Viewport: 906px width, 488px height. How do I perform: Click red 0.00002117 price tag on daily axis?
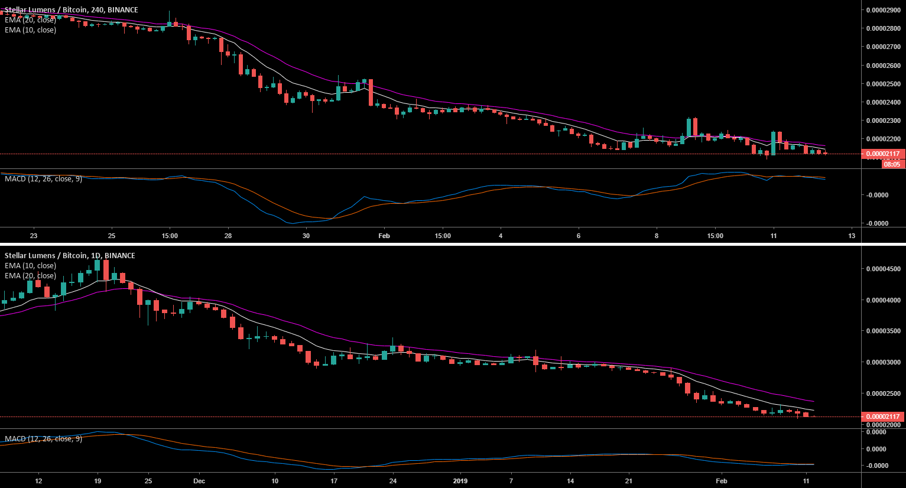point(883,417)
